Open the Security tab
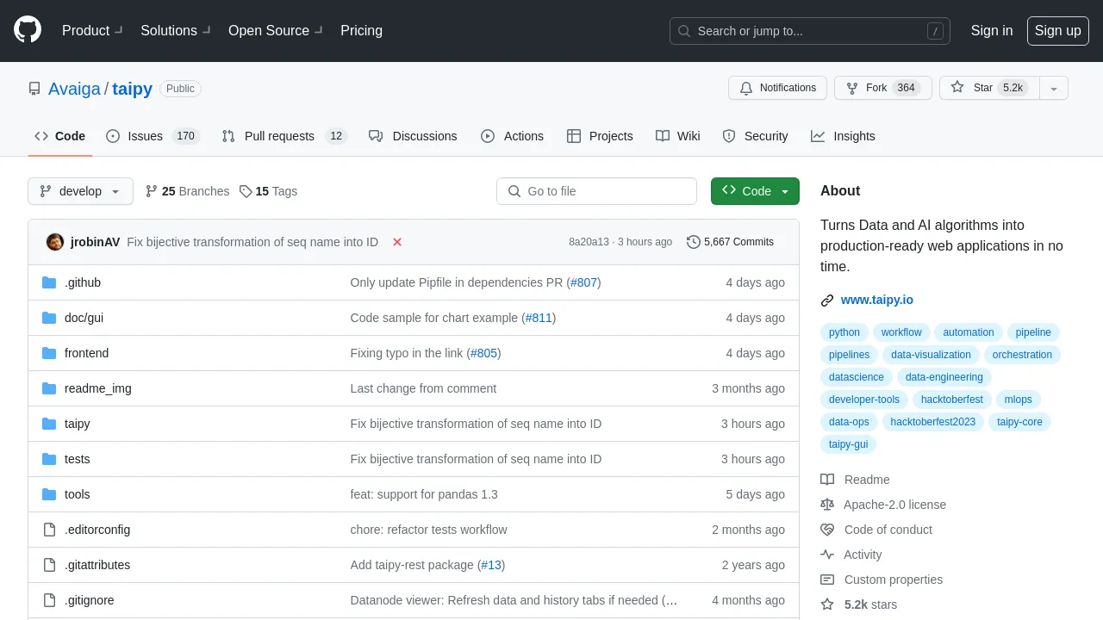The width and height of the screenshot is (1103, 620). (x=755, y=136)
